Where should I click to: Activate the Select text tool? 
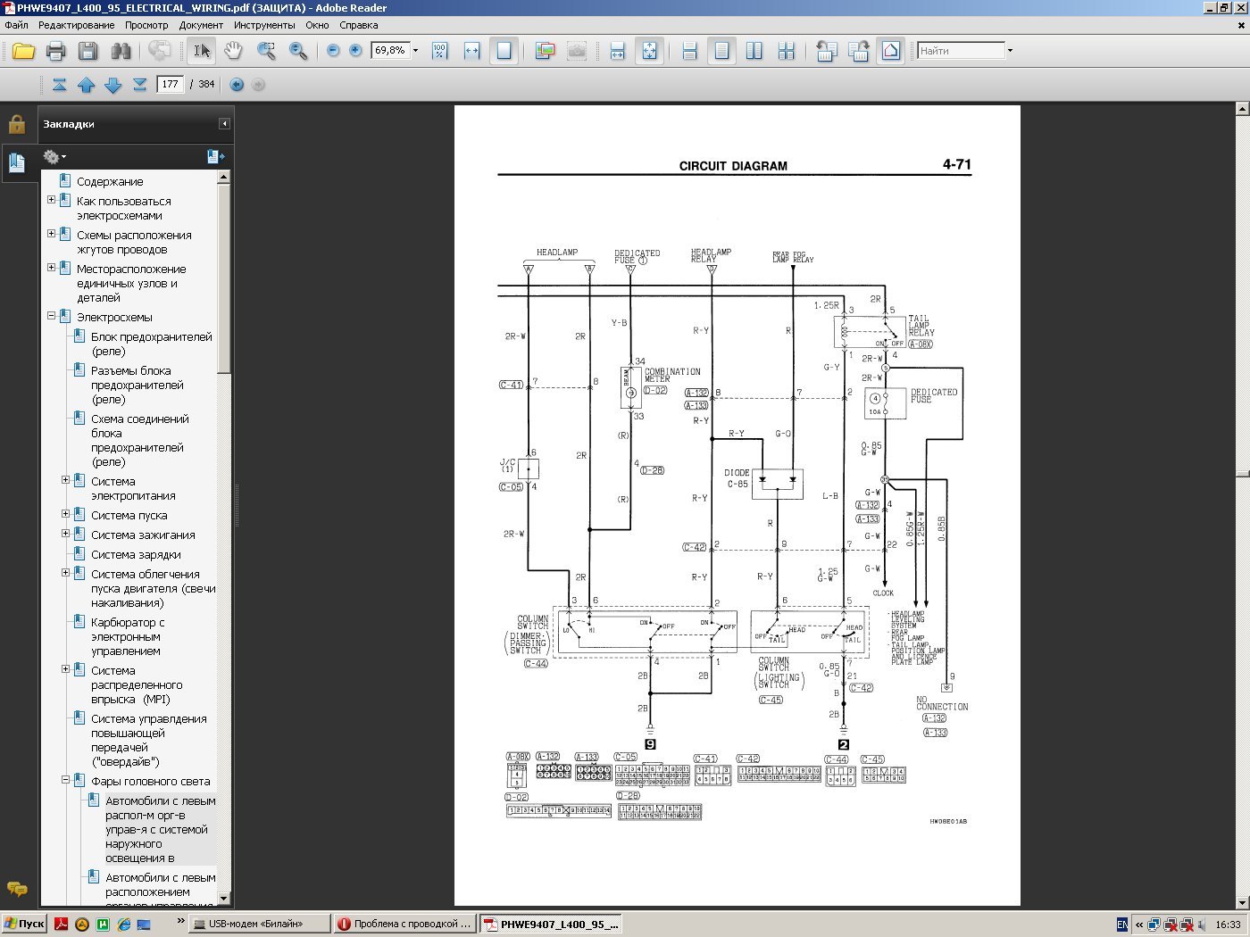pos(202,51)
